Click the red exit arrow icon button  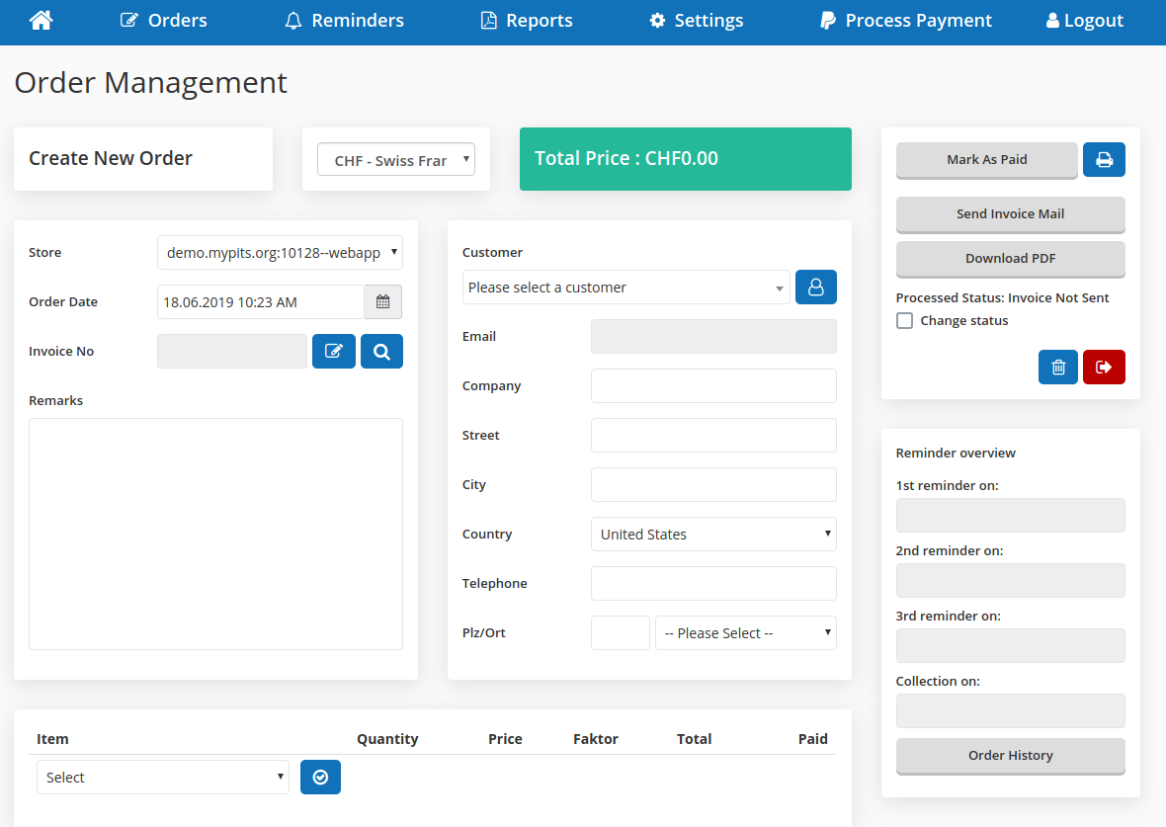click(1104, 368)
